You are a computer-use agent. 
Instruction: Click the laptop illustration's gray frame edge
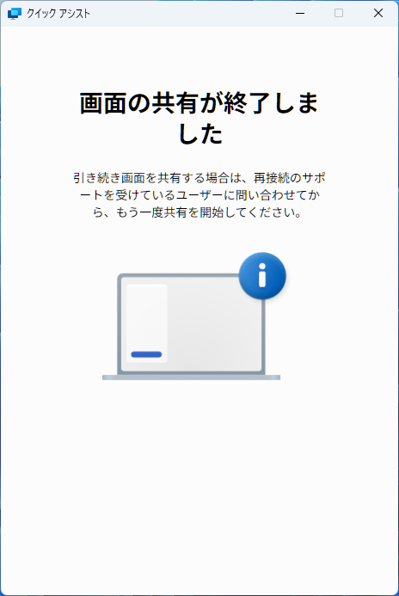(120, 323)
